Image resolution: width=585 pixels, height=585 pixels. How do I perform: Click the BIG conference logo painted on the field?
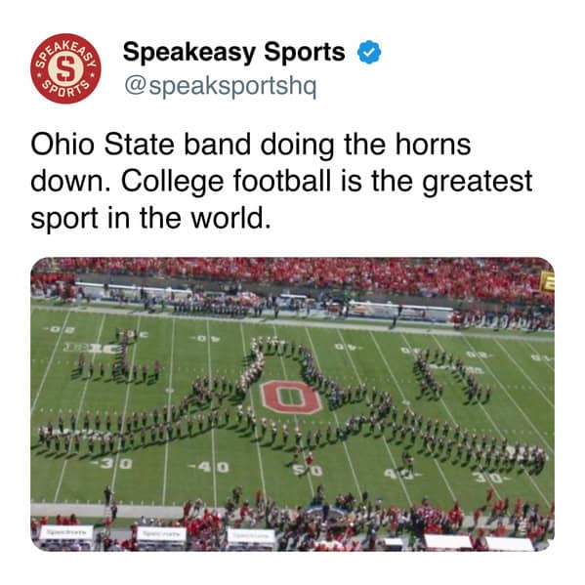tap(93, 349)
